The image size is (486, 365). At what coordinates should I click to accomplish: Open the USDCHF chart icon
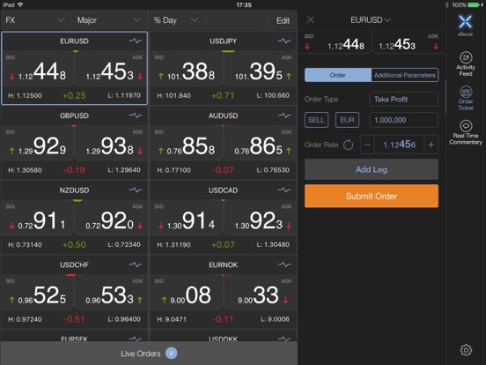136,264
